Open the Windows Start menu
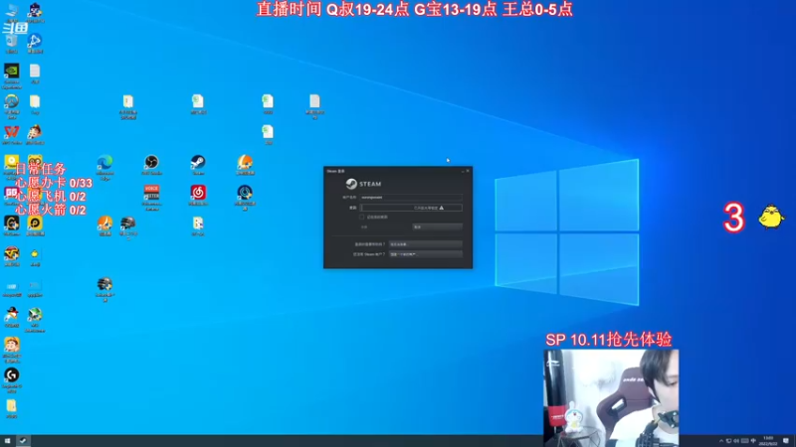Viewport: 796px width, 447px height. (7, 441)
